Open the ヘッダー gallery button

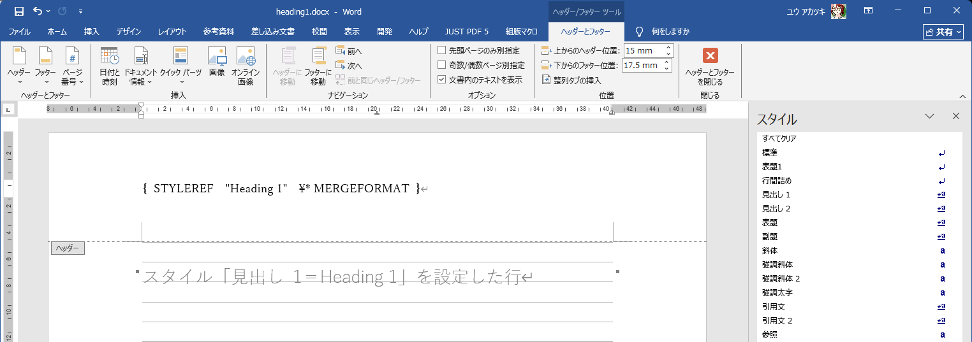click(x=19, y=66)
